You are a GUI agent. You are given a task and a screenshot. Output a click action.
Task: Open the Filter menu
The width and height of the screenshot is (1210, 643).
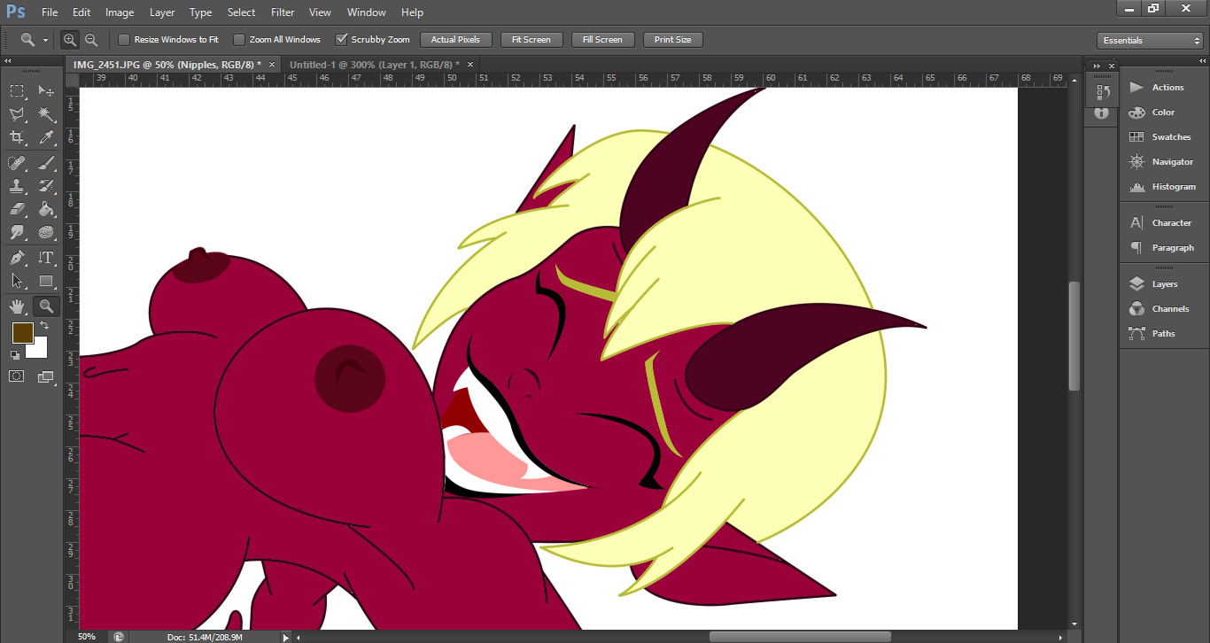(x=283, y=12)
